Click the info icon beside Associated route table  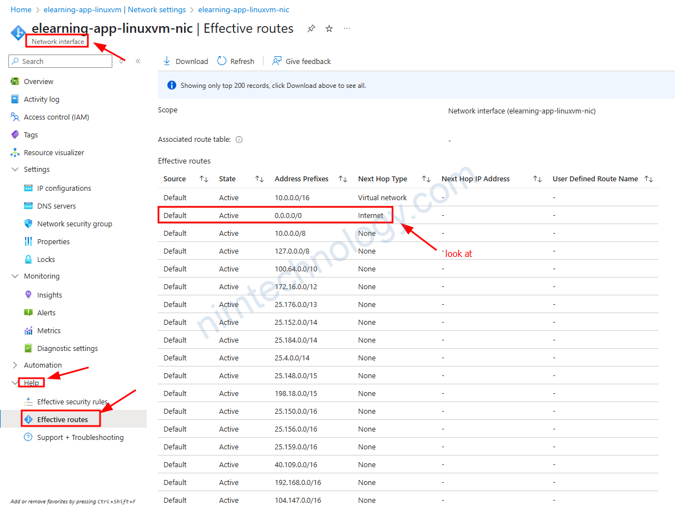239,140
